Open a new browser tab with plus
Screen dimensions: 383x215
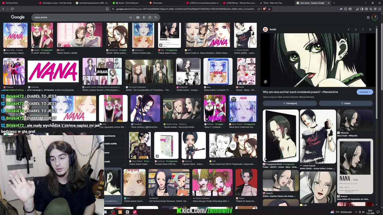tap(334, 3)
